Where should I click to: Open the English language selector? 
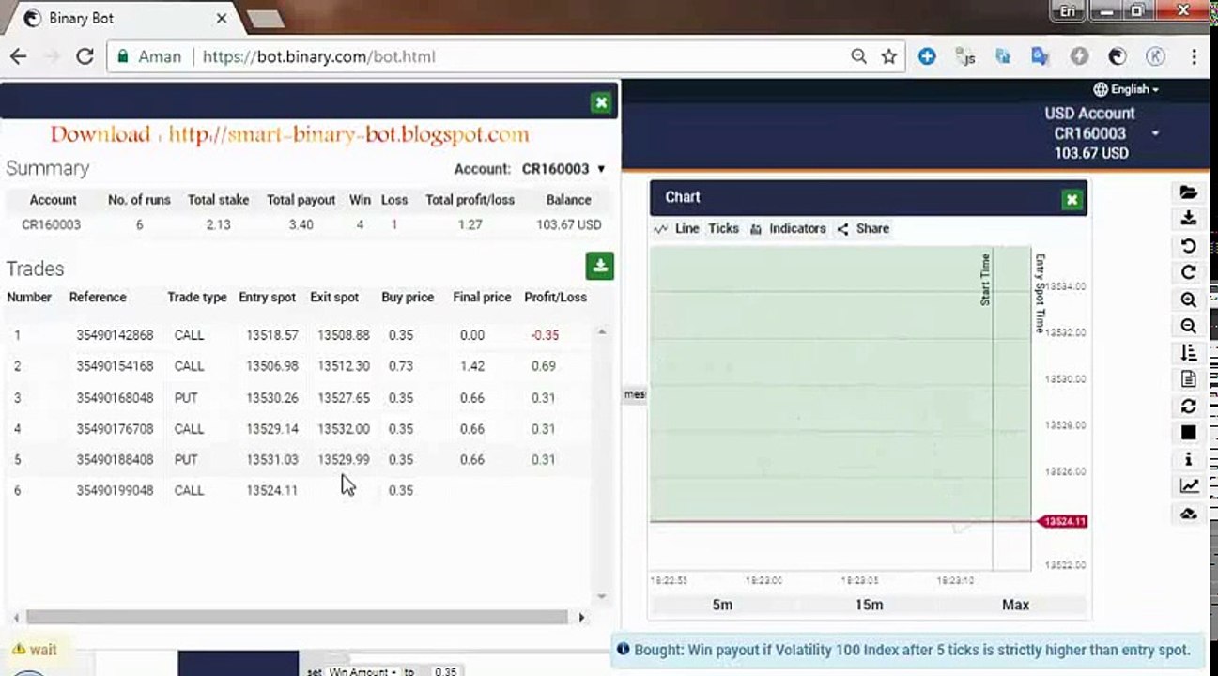coord(1126,89)
